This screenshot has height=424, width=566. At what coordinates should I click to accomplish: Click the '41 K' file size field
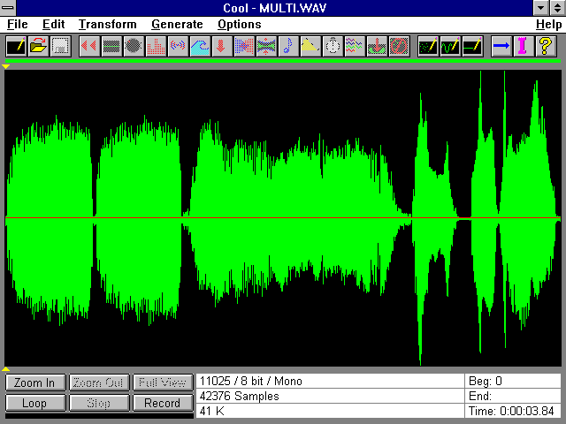[x=330, y=411]
